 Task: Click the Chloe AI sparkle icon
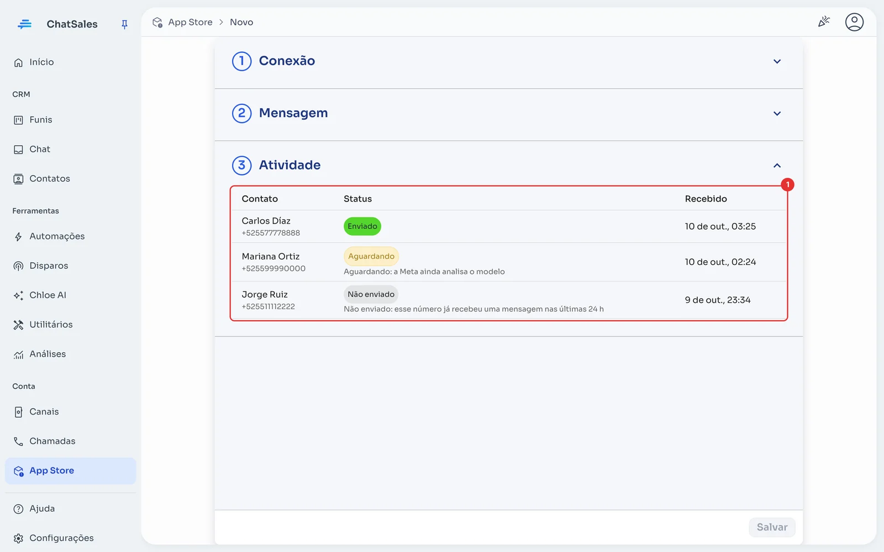18,295
